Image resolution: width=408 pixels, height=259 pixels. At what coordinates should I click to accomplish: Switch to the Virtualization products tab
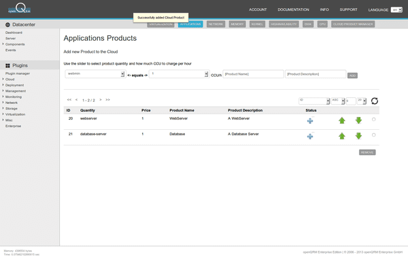[x=160, y=24]
